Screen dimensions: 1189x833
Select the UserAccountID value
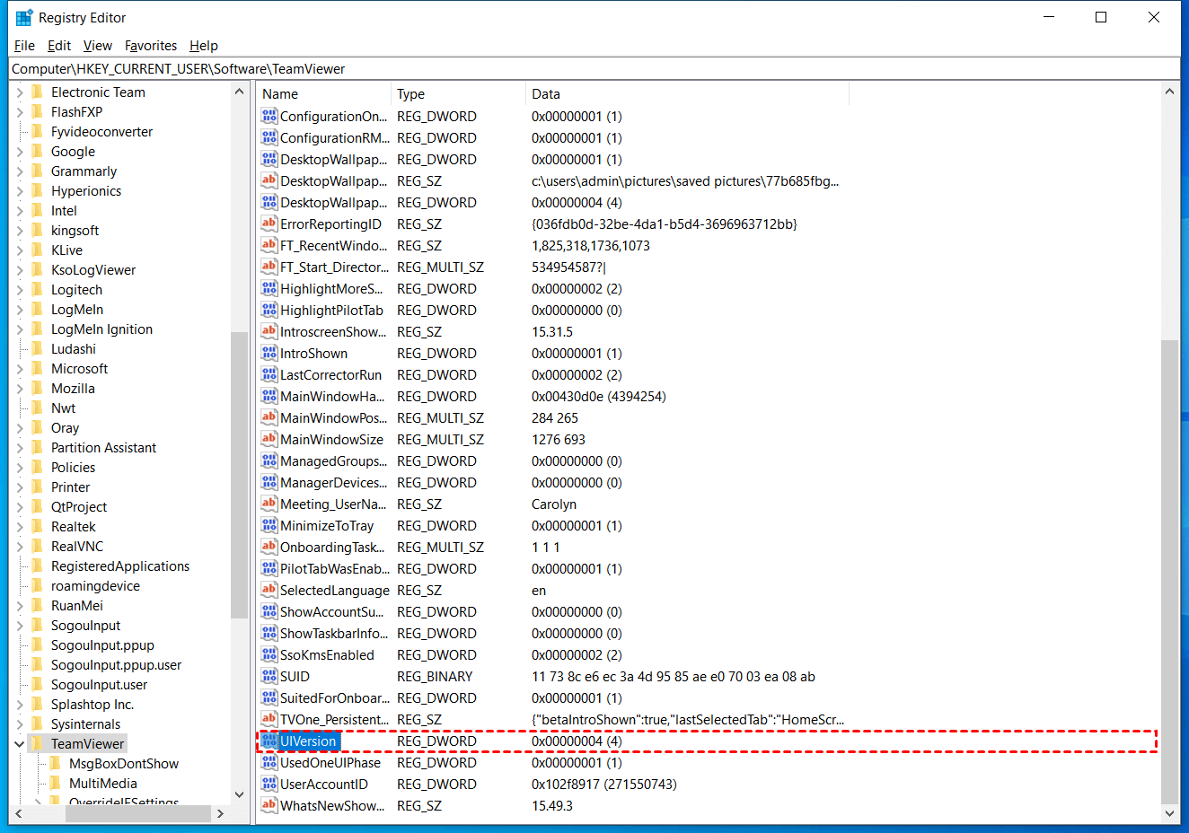(x=324, y=785)
